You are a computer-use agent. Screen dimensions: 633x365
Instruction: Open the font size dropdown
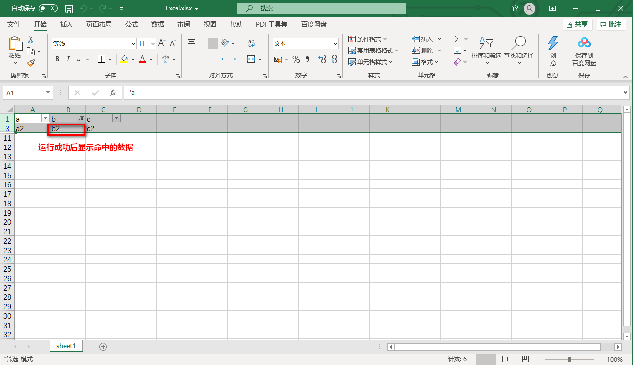click(153, 44)
